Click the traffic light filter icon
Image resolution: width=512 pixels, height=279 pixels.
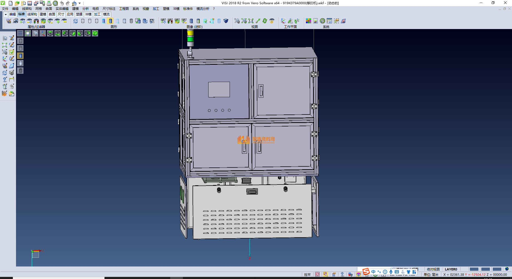pyautogui.click(x=36, y=21)
